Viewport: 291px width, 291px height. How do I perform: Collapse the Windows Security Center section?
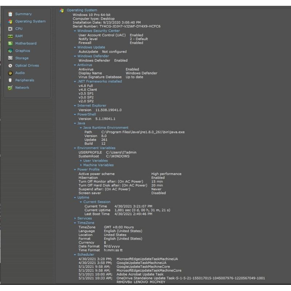(75, 31)
